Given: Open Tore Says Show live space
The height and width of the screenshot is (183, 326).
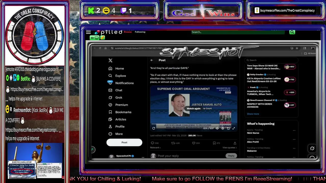Looking at the screenshot, I should pos(271,67).
